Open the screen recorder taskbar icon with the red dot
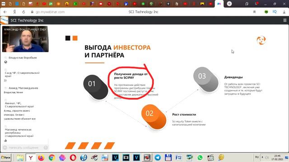 click(147, 157)
